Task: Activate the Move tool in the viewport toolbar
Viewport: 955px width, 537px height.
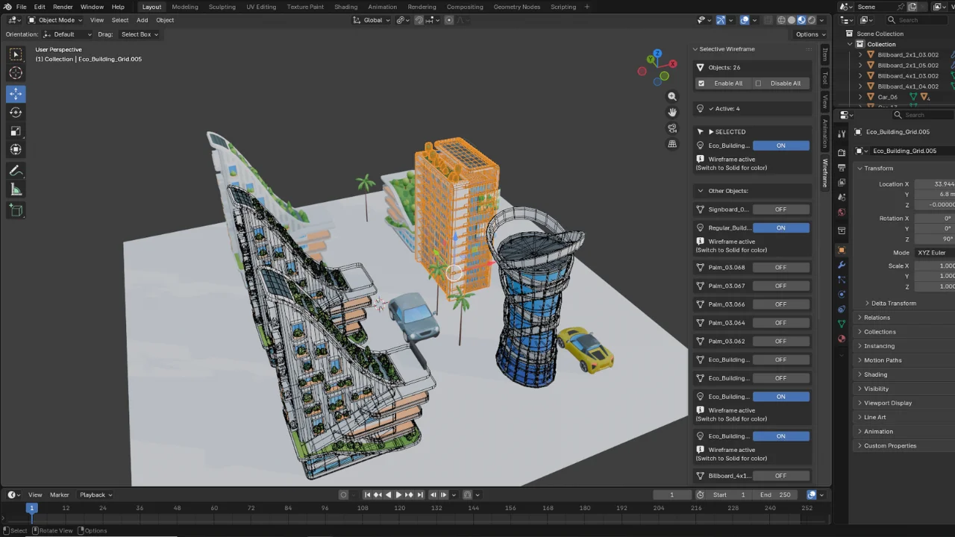Action: tap(15, 93)
